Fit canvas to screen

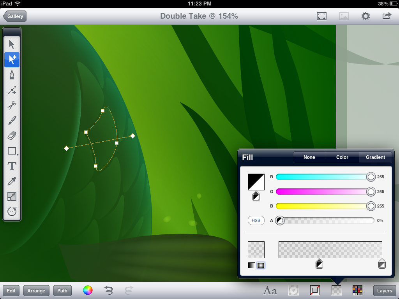point(321,16)
